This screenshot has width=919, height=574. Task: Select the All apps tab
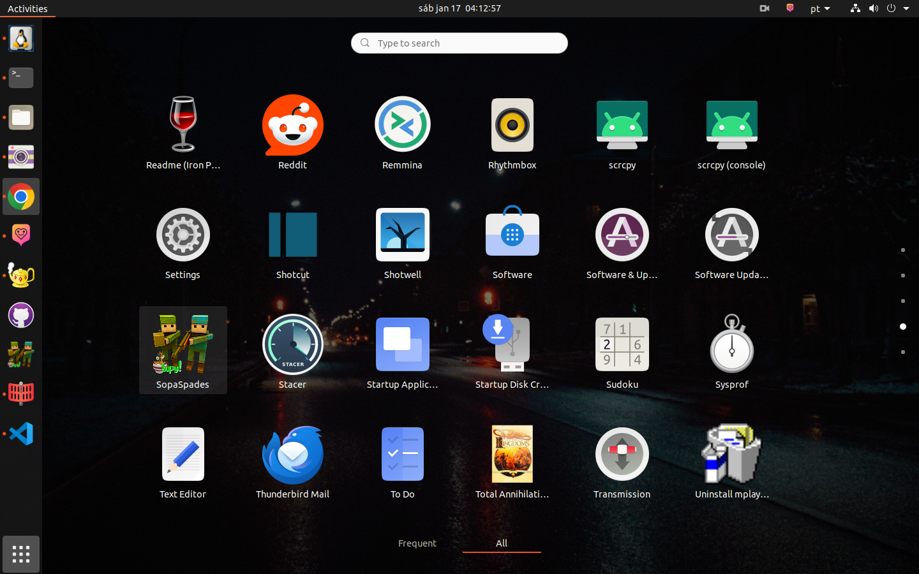click(502, 543)
